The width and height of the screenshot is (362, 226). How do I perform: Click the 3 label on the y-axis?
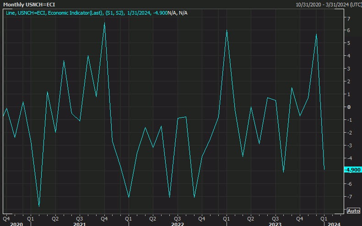(x=349, y=69)
